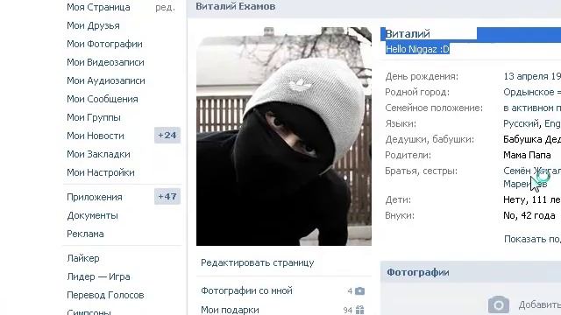
Task: Click the Семейное положение label
Action: (434, 108)
